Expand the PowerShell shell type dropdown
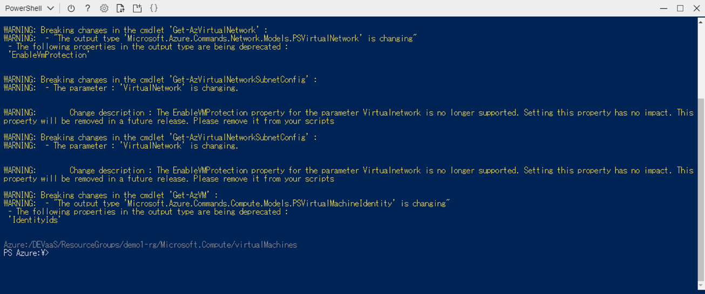 click(29, 8)
